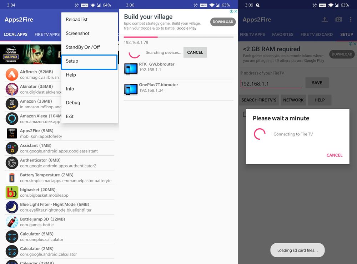Tap the NETWORK button

293,100
